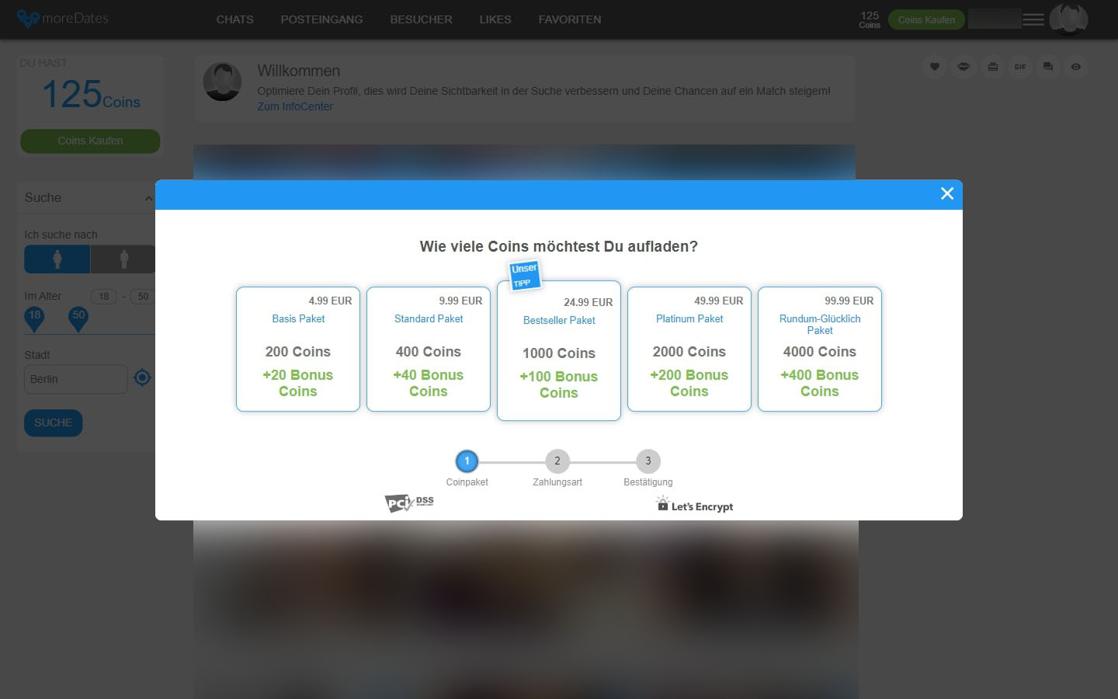
Task: Open the profile avatar menu
Action: click(x=1069, y=19)
